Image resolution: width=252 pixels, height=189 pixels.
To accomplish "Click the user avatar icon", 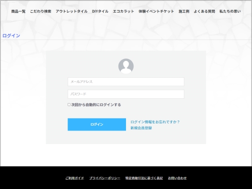I will (126, 66).
